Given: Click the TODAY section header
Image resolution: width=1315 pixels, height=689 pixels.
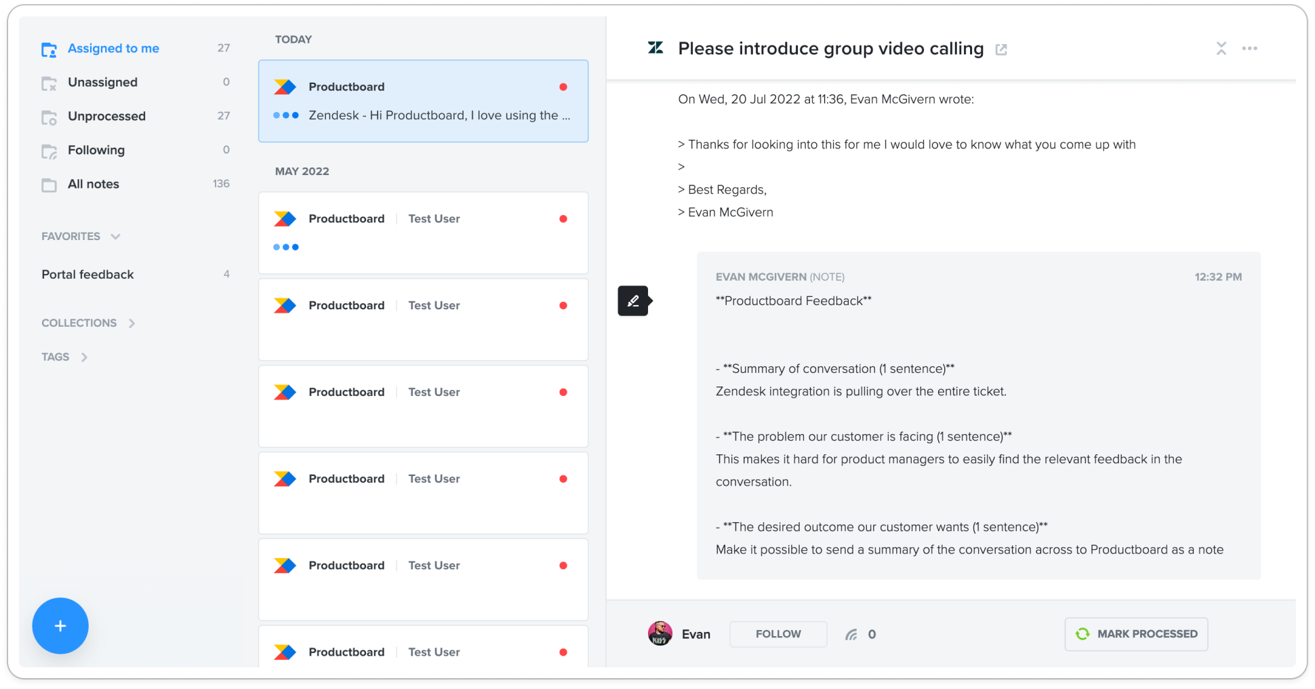Looking at the screenshot, I should [x=294, y=39].
